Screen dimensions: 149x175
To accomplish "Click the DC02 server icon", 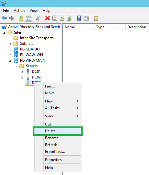I will 28,77.
